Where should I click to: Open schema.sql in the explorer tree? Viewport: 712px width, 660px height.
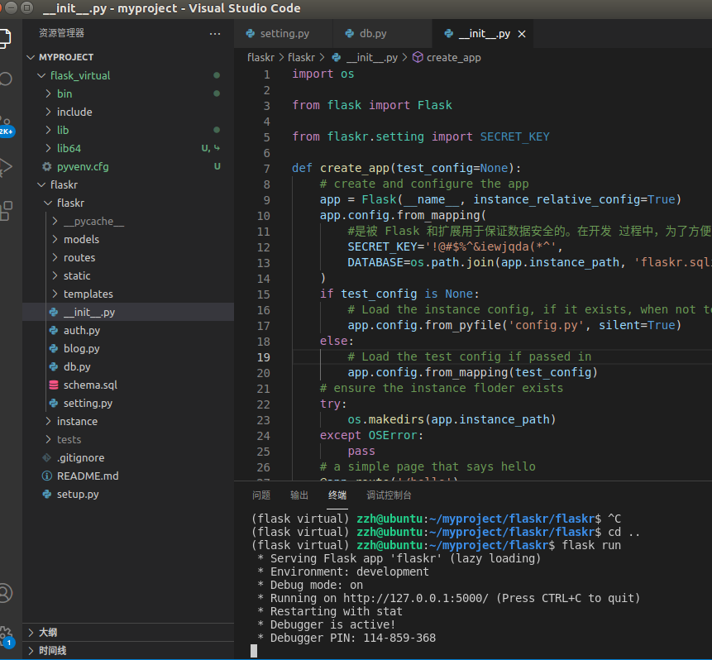[x=128, y=385]
